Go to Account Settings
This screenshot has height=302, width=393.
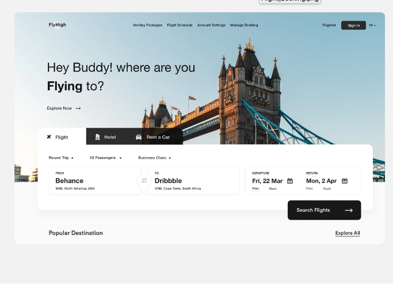click(x=211, y=25)
